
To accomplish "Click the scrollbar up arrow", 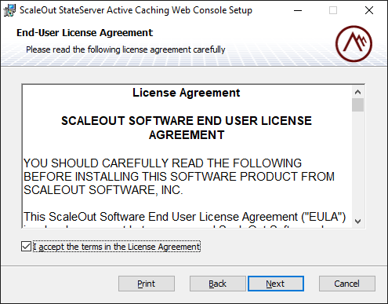I will pyautogui.click(x=357, y=92).
